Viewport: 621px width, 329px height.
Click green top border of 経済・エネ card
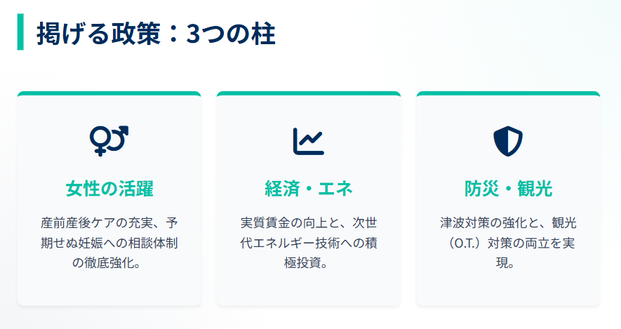308,93
